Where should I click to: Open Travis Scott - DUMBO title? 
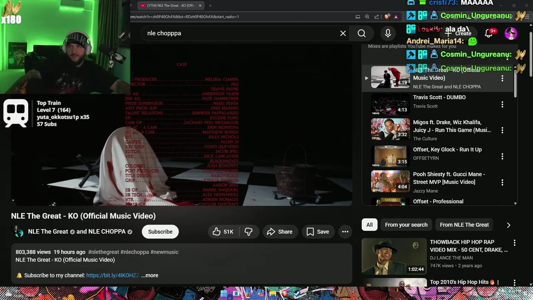coord(439,97)
